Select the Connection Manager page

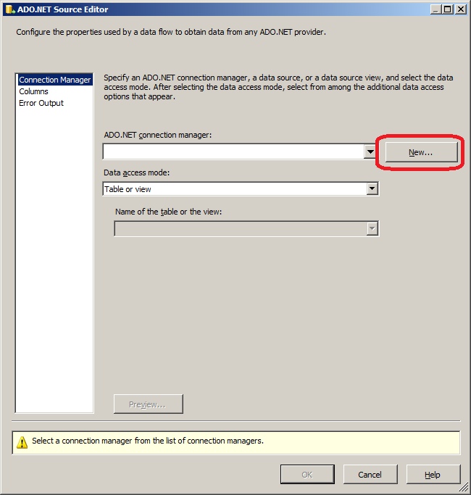(54, 80)
